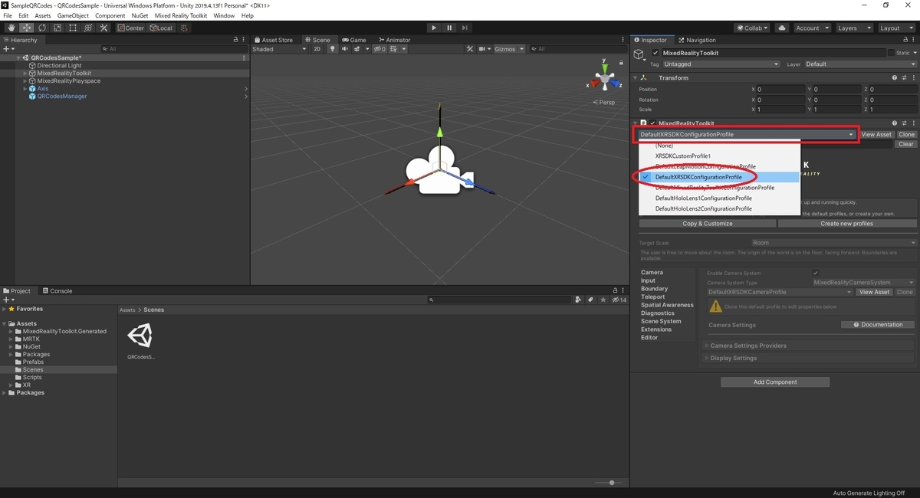The image size is (920, 498).
Task: Toggle the scene grid visibility icon
Action: pos(392,49)
